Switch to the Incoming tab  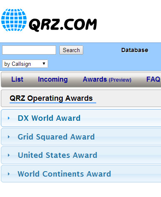[x=53, y=80]
